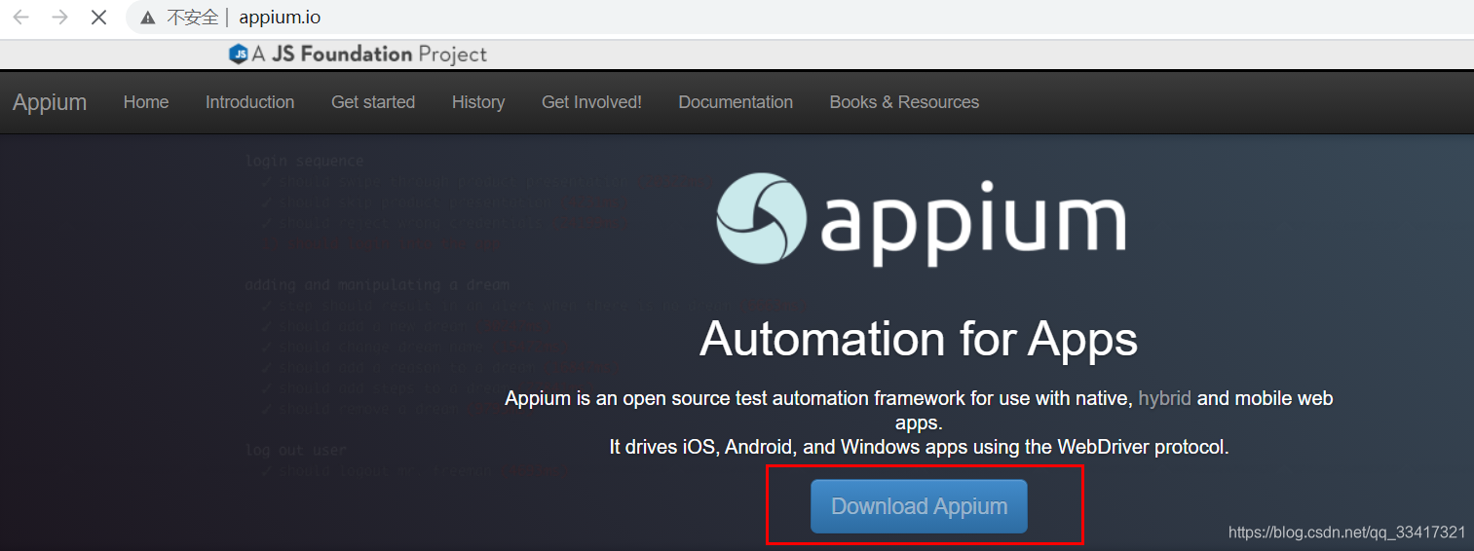Click the Download Appium button
Screen dimensions: 1474x551
point(919,506)
